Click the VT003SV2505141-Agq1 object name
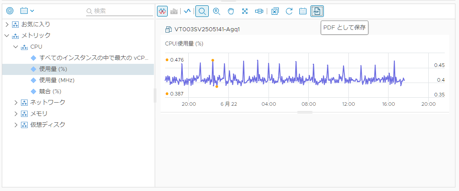This screenshot has height=191, width=459. click(x=207, y=29)
